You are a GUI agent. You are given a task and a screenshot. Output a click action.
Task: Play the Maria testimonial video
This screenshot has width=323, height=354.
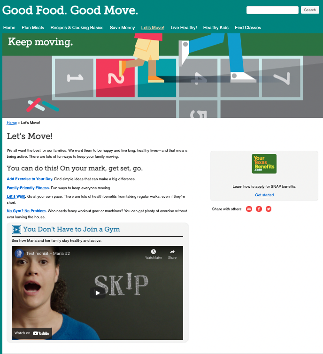tap(98, 293)
